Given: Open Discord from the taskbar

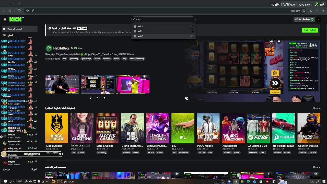Looking at the screenshot, I should coord(229,181).
